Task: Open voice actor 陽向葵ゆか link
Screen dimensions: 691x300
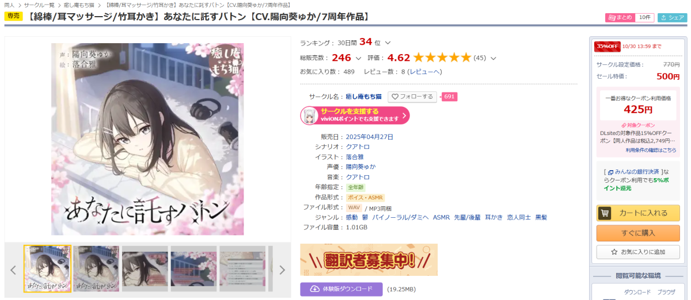Action: point(360,167)
